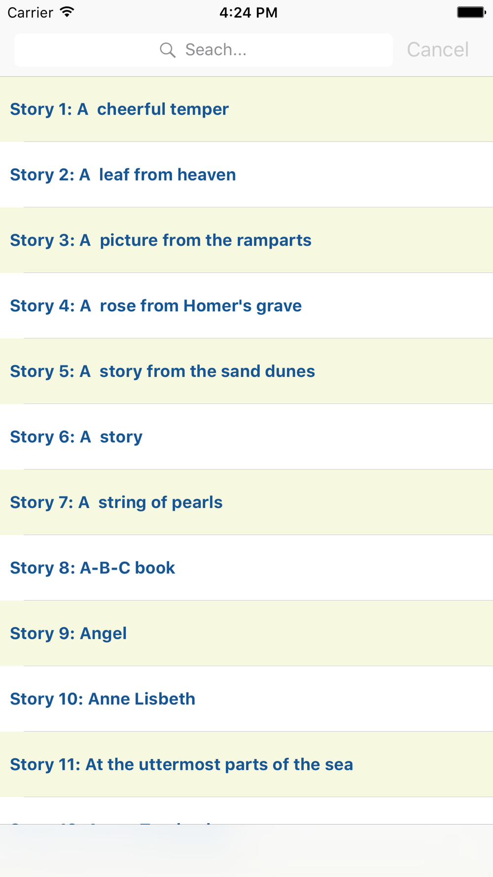Choose Story 5: A story from the sand dunes

246,371
